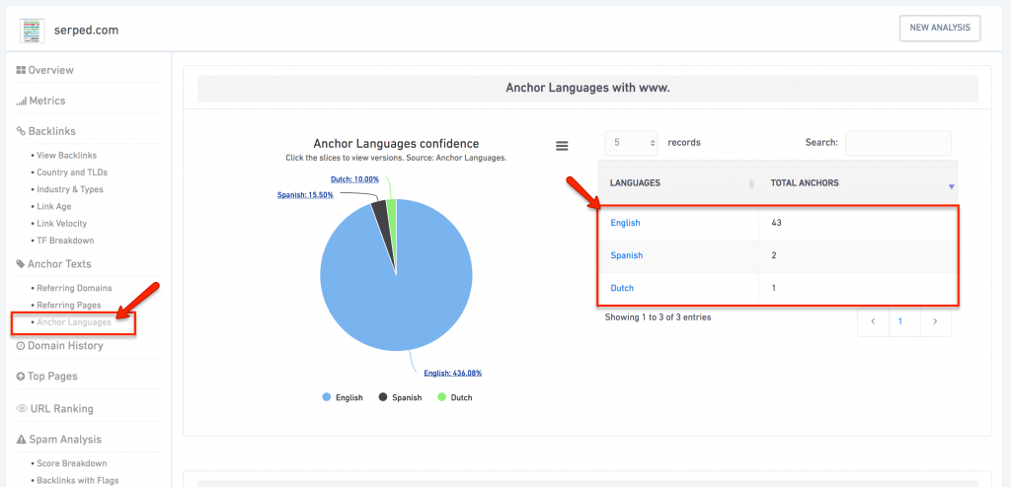The width and height of the screenshot is (1011, 487).
Task: Click the 'English: 436.08%' chart label
Action: tap(452, 373)
